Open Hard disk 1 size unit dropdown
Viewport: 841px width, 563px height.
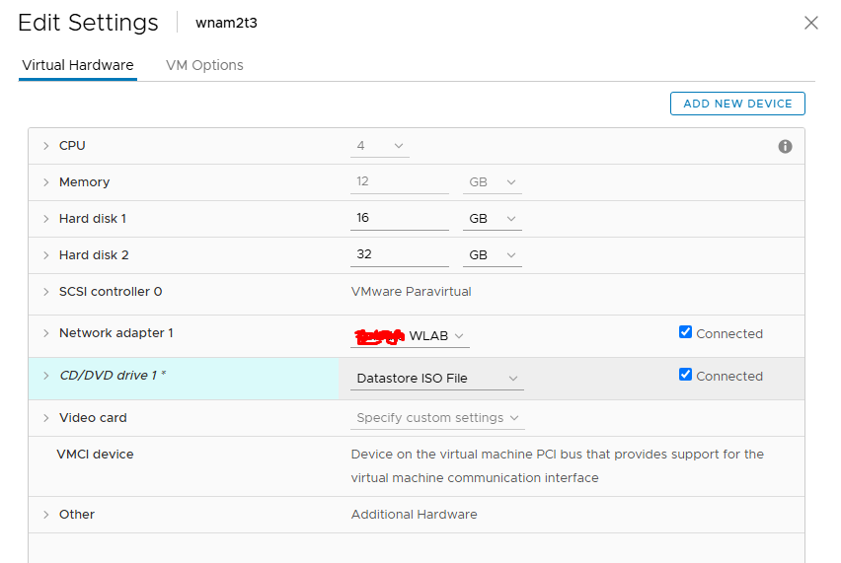(x=492, y=219)
